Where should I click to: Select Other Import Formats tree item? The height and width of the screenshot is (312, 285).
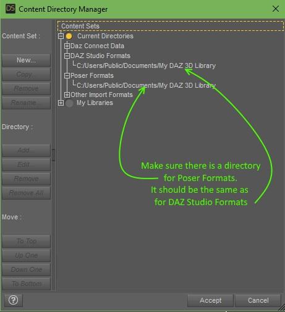(101, 95)
